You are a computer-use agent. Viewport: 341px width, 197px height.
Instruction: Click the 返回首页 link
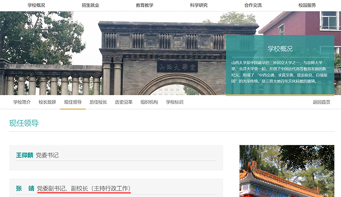click(321, 102)
